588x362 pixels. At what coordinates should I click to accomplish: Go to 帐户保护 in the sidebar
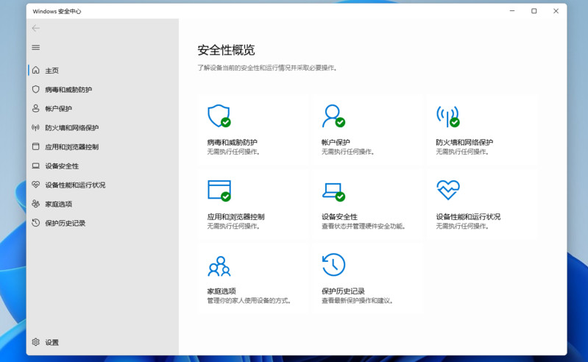[x=58, y=109]
